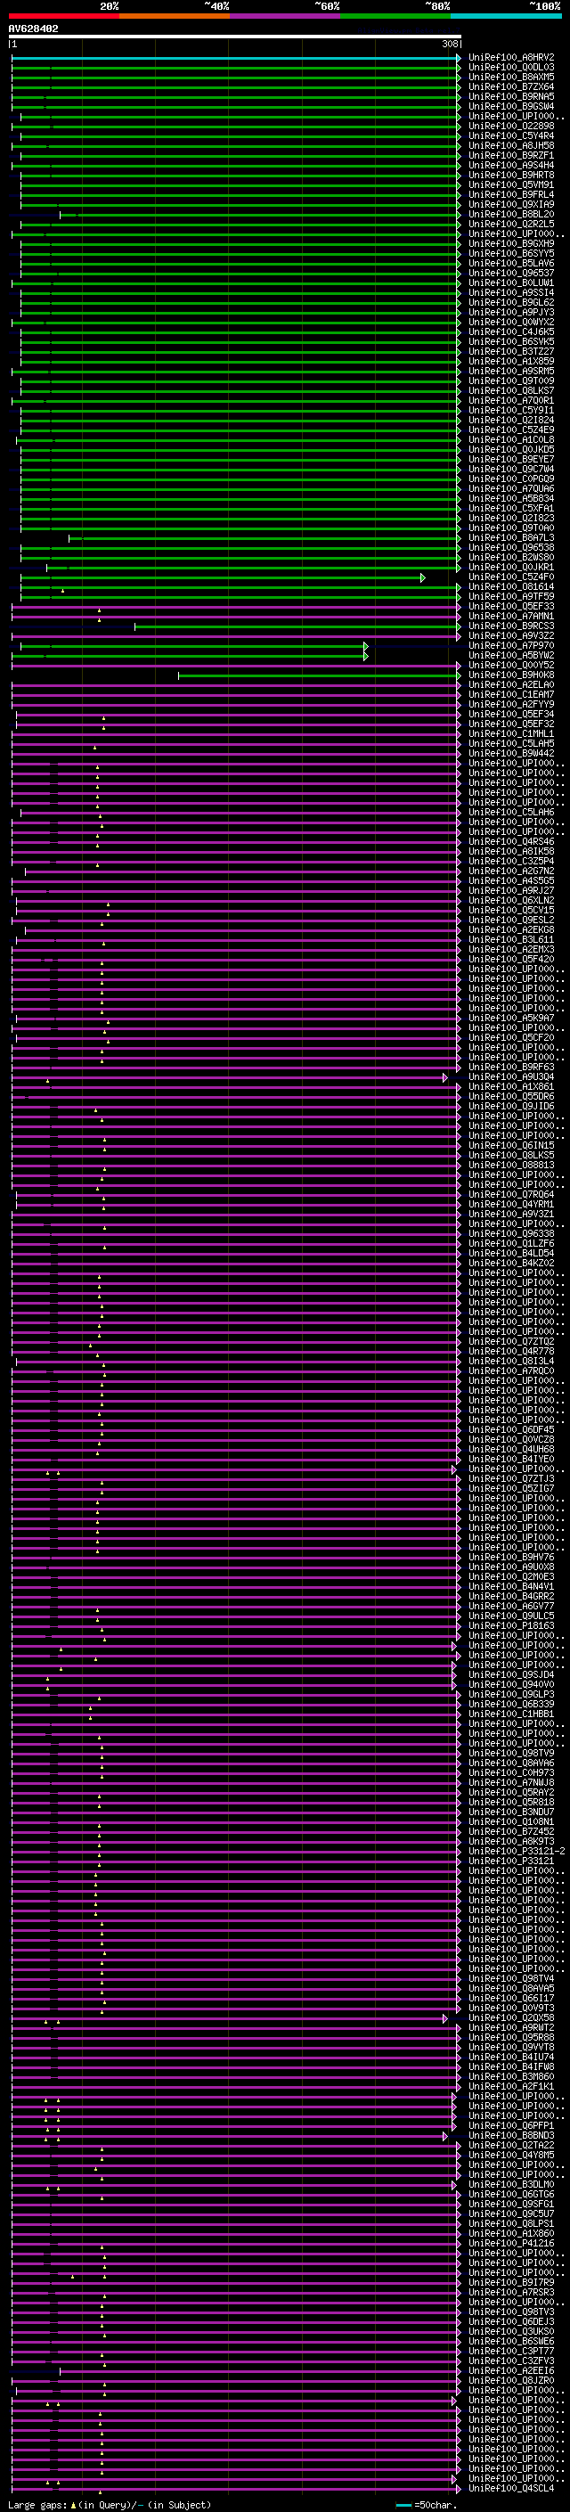Select hit UniRef100_B8AXM5
The height and width of the screenshot is (2512, 570).
coord(511,77)
